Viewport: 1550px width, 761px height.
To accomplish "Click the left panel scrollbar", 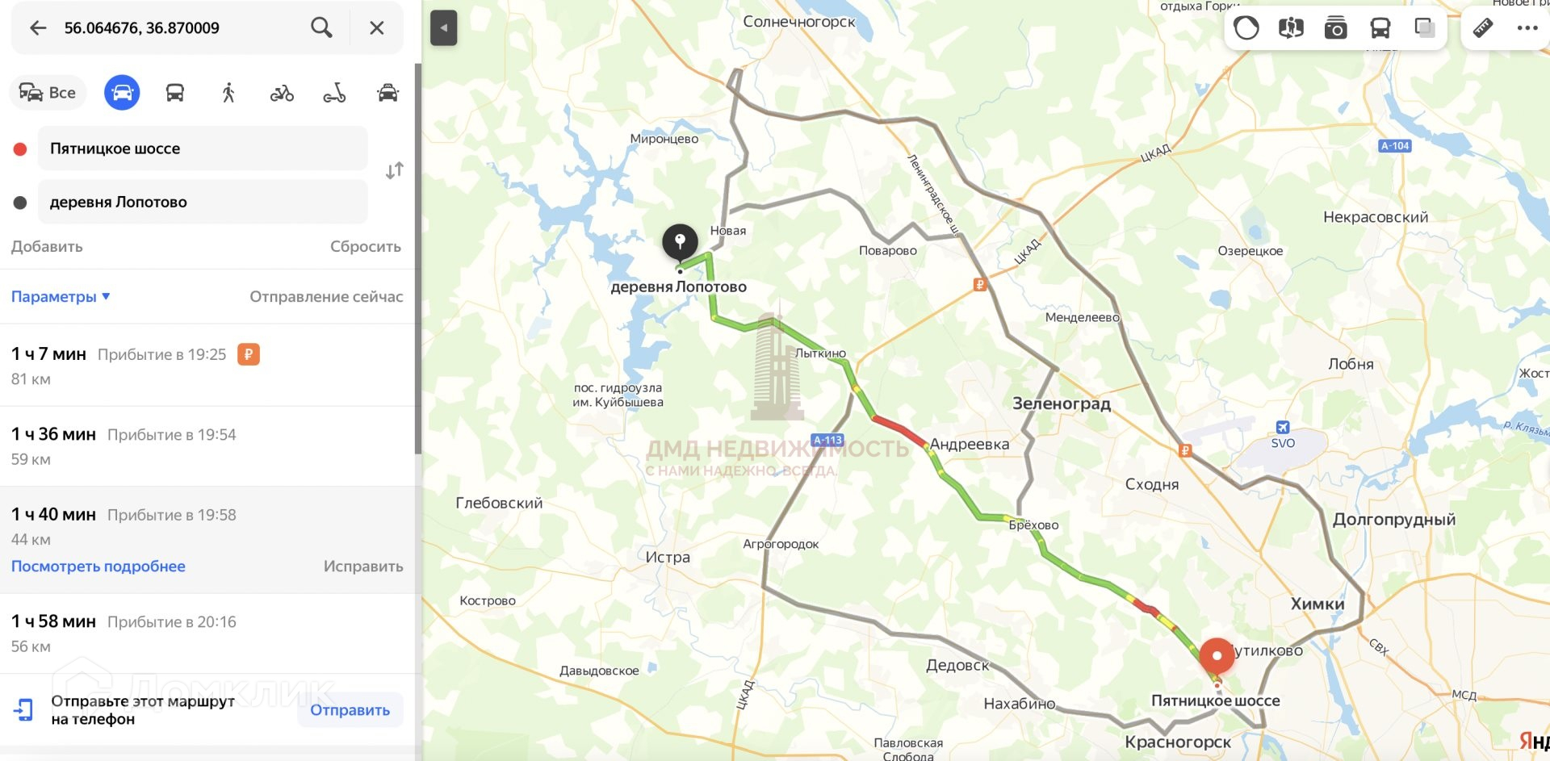I will point(418,258).
